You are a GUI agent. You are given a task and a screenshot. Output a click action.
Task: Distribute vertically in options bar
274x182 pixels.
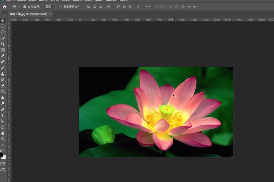pos(109,7)
